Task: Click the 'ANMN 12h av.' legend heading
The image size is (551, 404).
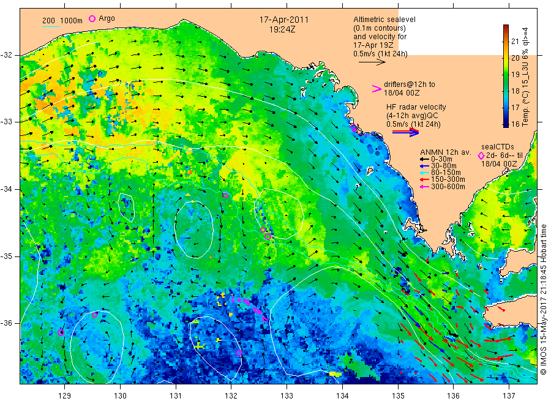Action: [445, 152]
